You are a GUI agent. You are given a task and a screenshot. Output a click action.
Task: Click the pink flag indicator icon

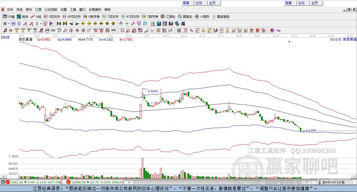(x=52, y=24)
